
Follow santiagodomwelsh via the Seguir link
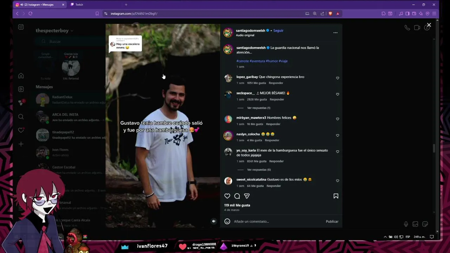(278, 31)
